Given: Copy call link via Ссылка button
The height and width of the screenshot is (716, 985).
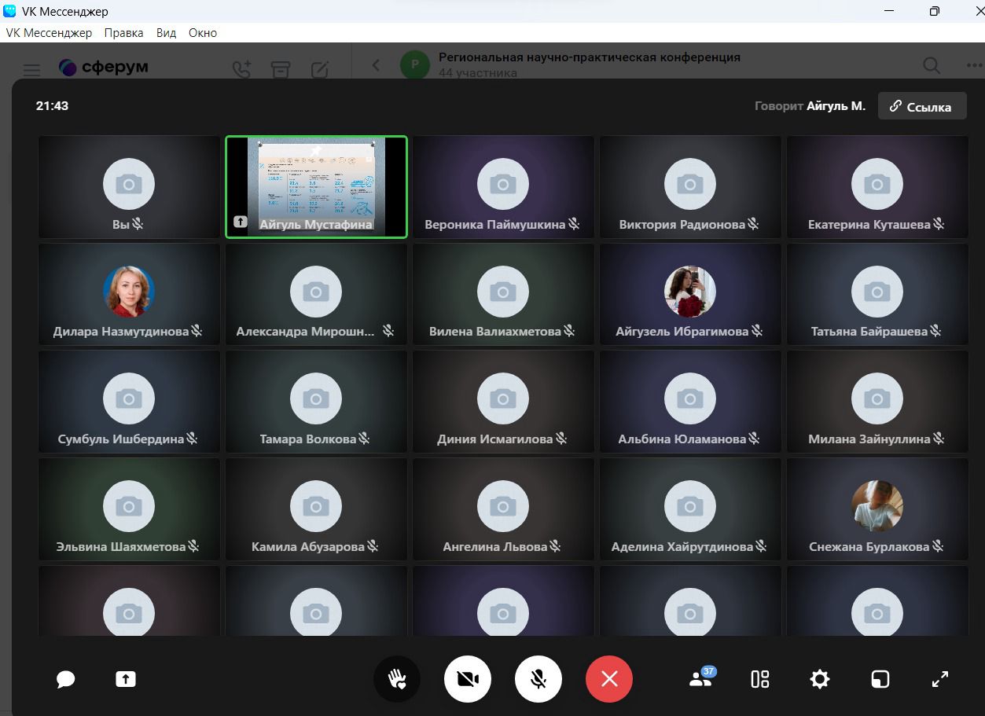Looking at the screenshot, I should 921,107.
